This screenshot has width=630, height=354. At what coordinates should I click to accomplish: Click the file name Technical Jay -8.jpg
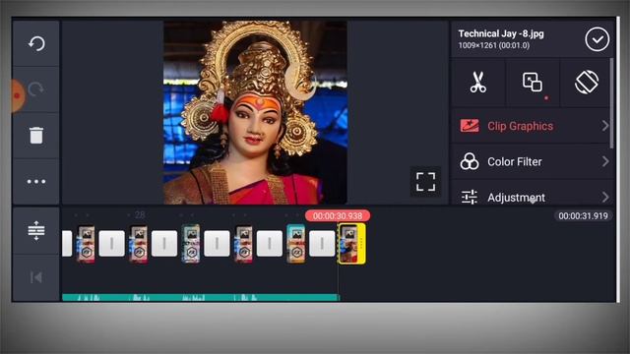[x=501, y=33]
